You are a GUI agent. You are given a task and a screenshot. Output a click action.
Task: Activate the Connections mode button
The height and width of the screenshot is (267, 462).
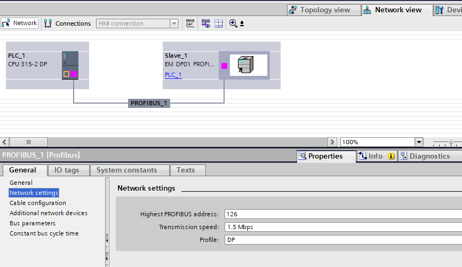(67, 23)
